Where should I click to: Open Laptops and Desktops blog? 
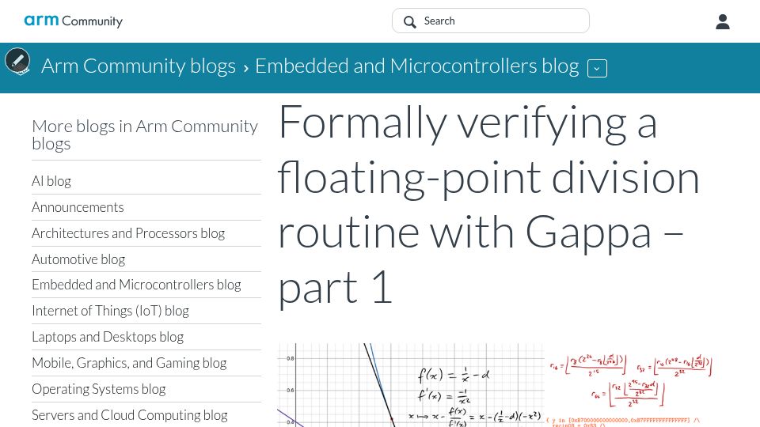pyautogui.click(x=108, y=337)
